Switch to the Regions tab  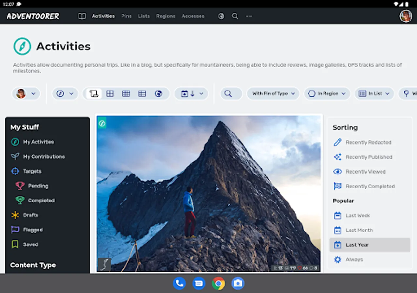[165, 16]
